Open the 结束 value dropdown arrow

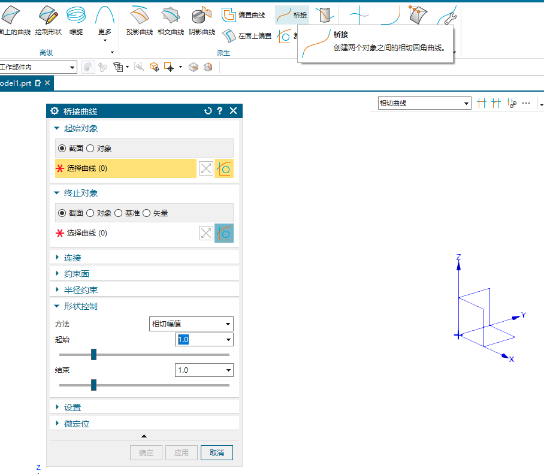click(228, 370)
